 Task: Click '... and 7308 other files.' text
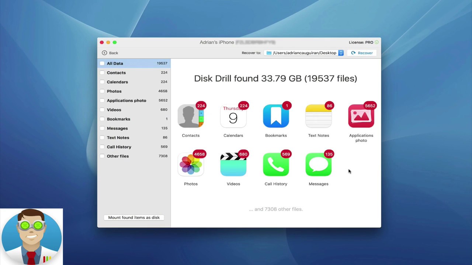point(276,209)
